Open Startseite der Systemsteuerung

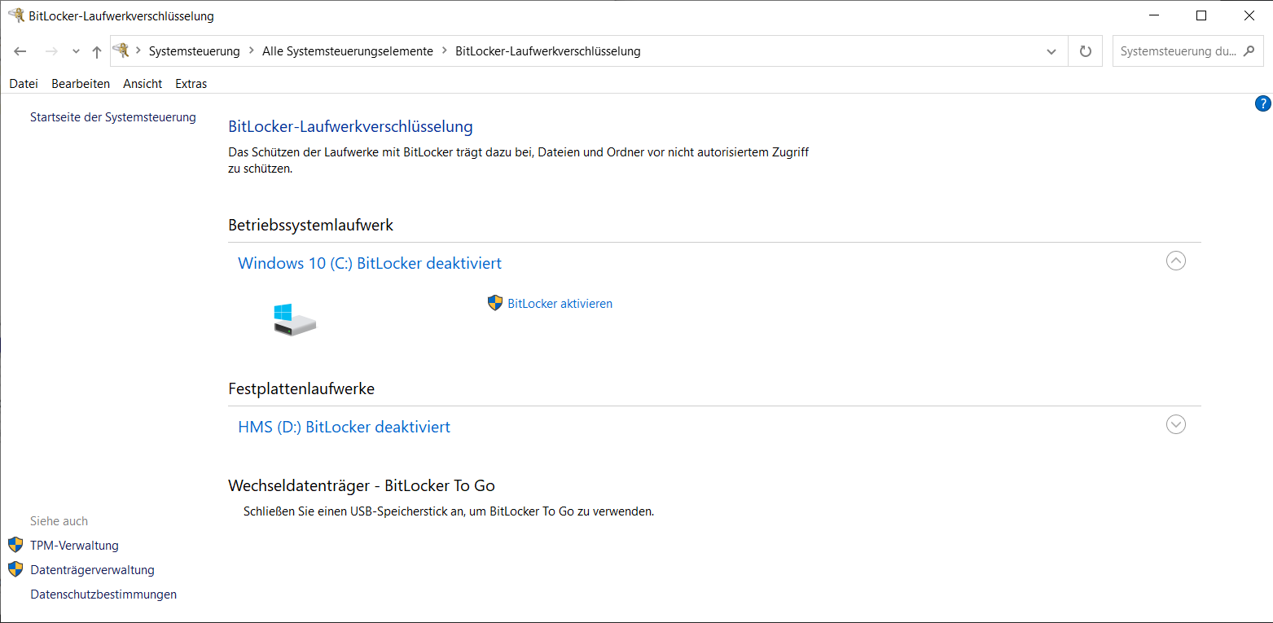113,117
